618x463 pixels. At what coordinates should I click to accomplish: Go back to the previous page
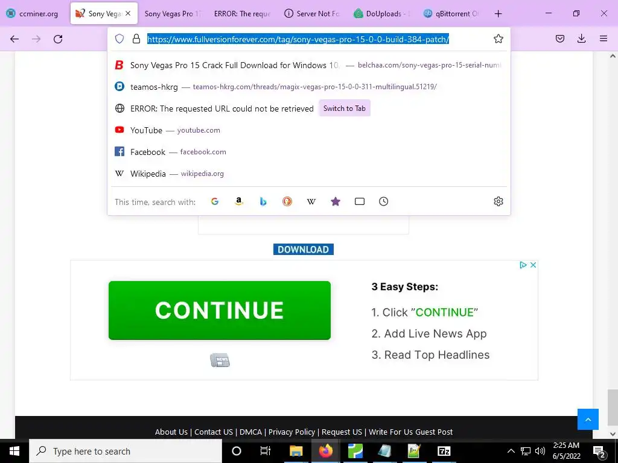(x=14, y=39)
